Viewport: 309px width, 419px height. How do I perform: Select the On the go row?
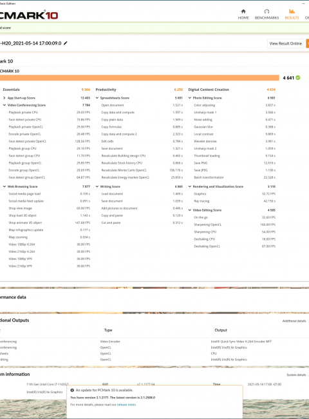(x=234, y=217)
